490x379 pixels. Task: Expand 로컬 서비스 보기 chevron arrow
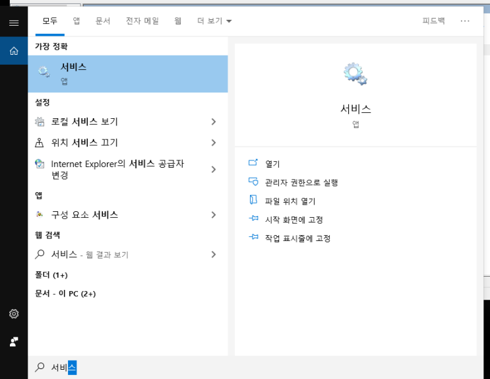click(x=214, y=121)
